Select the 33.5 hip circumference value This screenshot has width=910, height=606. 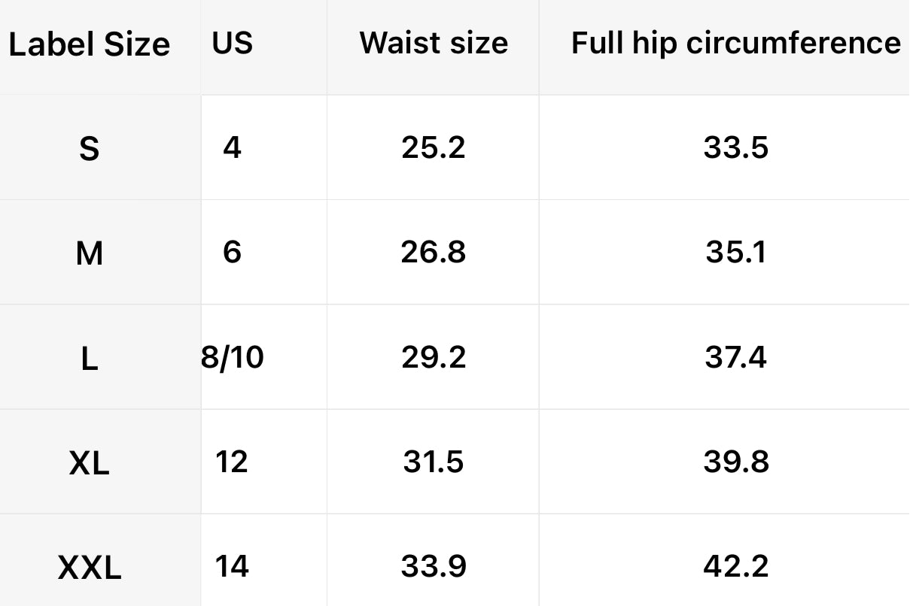pos(735,147)
